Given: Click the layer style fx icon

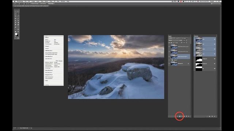Looking at the screenshot, I should point(177,116).
